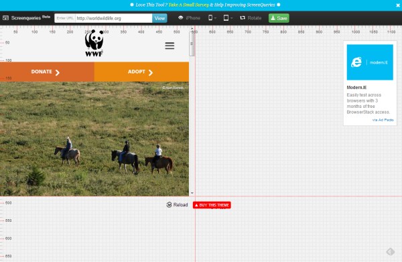Open the phone device dropdown
Viewport: 402px width, 262px height.
212,18
